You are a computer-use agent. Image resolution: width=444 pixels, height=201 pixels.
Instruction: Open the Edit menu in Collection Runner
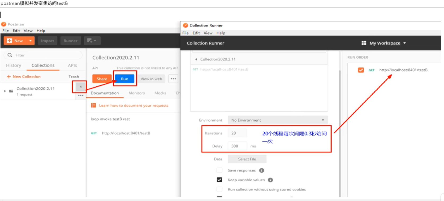(196, 33)
